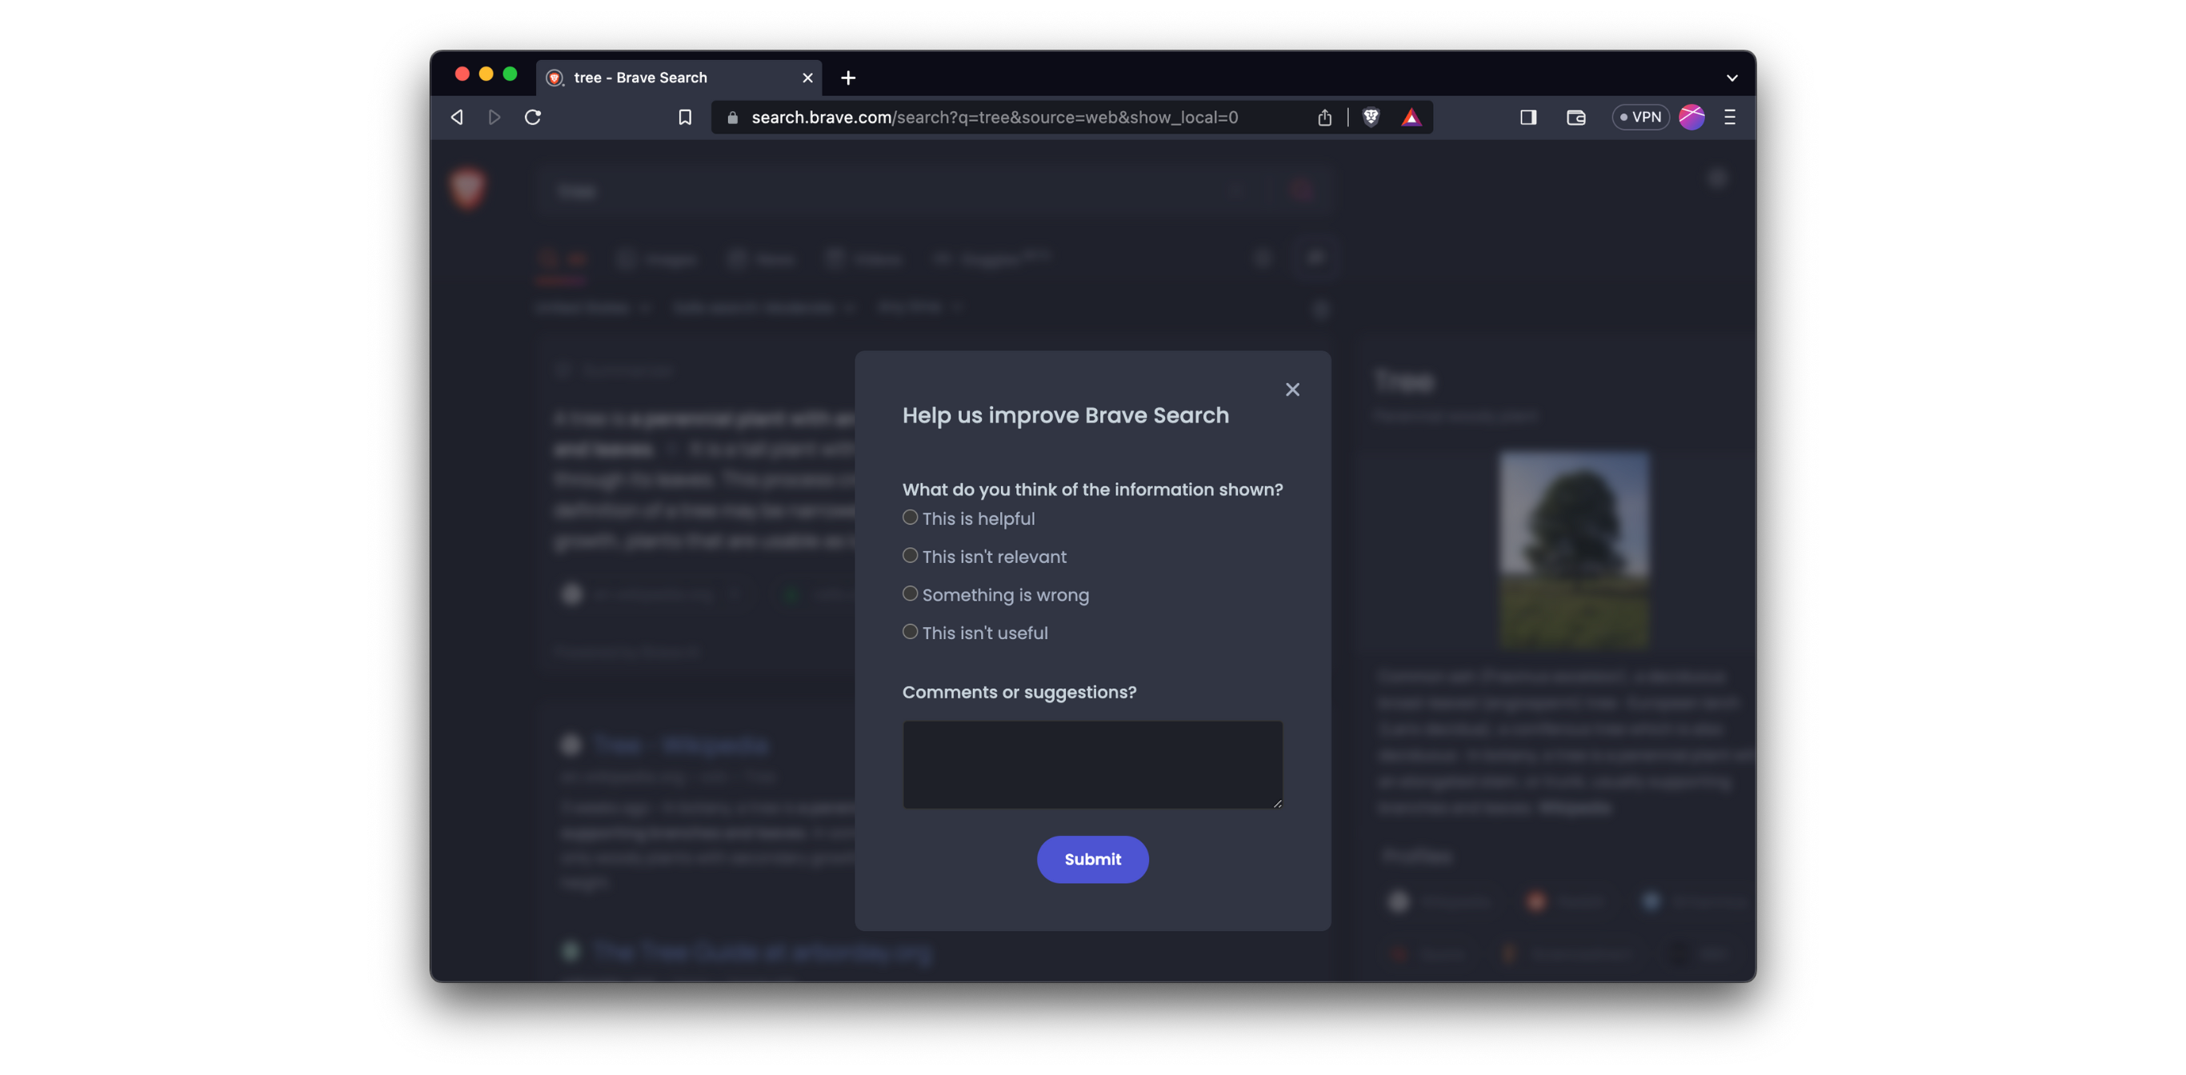
Task: Reload the page with the refresh icon
Action: 533,117
